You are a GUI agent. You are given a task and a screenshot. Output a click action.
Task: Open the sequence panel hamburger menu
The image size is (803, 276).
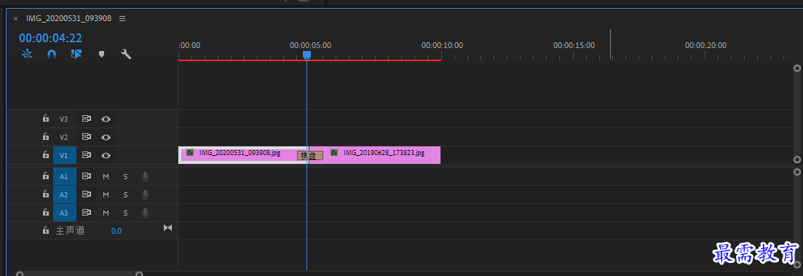pyautogui.click(x=122, y=18)
